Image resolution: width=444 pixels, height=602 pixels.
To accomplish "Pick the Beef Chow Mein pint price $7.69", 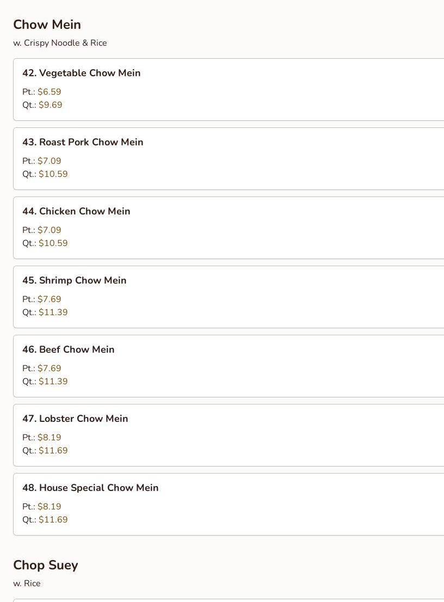I will point(49,368).
